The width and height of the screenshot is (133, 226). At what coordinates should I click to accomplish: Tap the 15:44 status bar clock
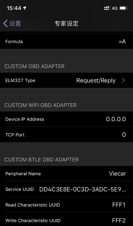tap(14, 8)
